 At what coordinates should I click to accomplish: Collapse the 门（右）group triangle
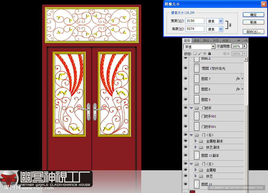191,135
